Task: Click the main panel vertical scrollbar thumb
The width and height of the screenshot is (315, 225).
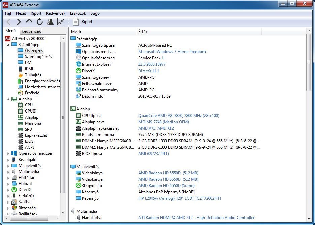Action: click(x=309, y=62)
